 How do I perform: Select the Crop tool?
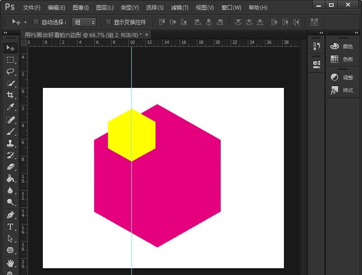10,95
